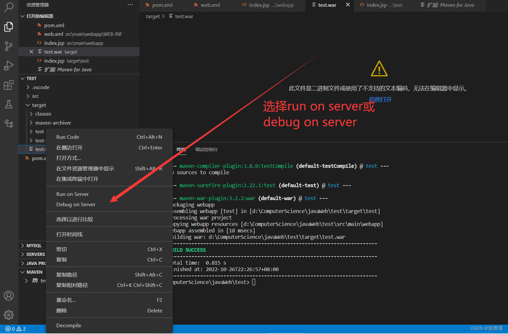Collapse the target folder
508x334 pixels.
pos(28,105)
